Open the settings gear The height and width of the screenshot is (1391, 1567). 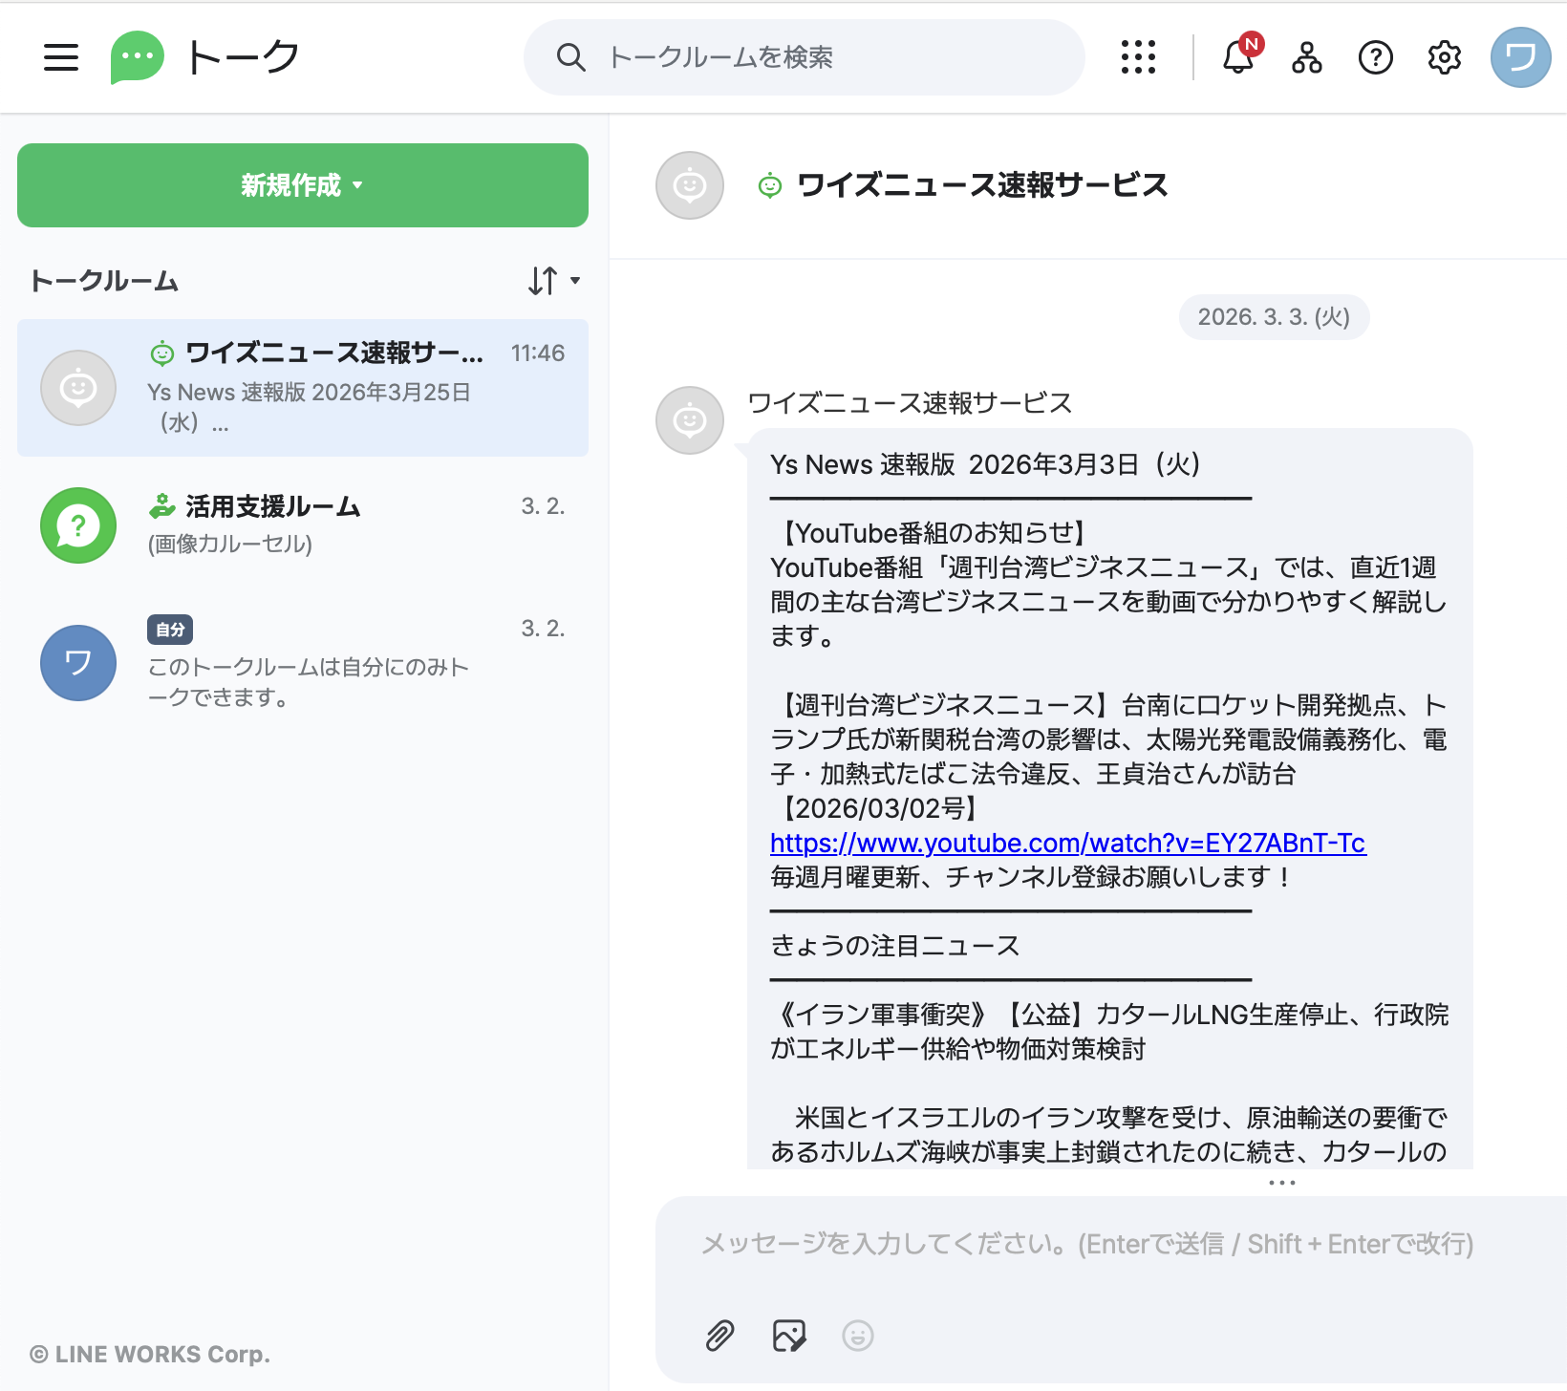1444,57
